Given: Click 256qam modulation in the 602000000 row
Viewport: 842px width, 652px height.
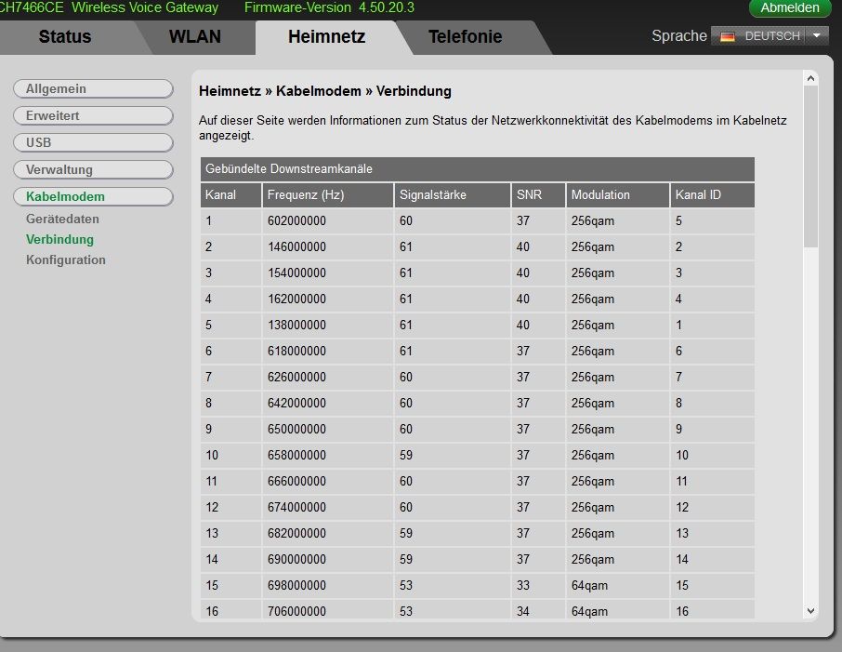Looking at the screenshot, I should 593,221.
